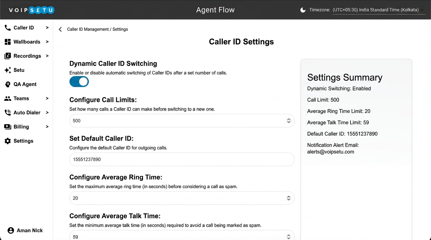Viewport: 431px width, 240px height.
Task: Open the Auto Dialer menu item
Action: [26, 112]
